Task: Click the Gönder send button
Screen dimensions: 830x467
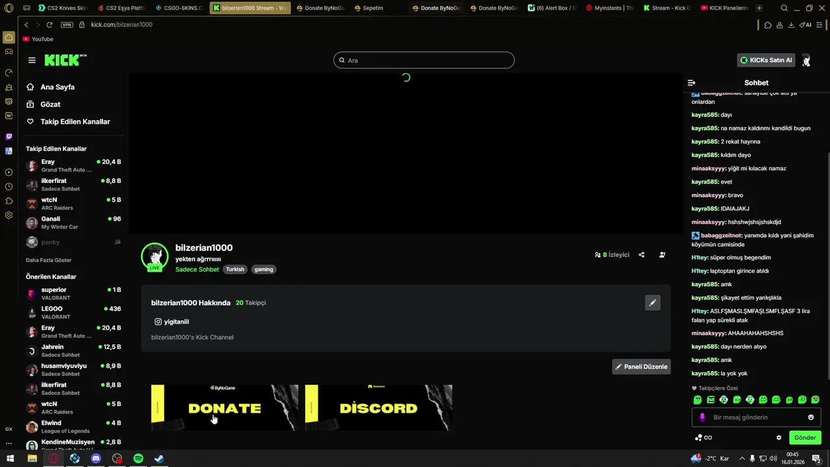Action: click(x=805, y=438)
